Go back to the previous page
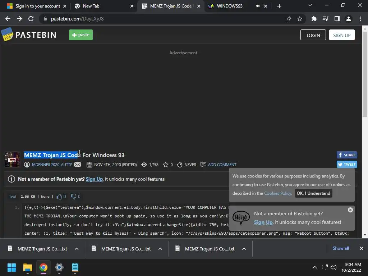The height and width of the screenshot is (276, 368). [8, 19]
